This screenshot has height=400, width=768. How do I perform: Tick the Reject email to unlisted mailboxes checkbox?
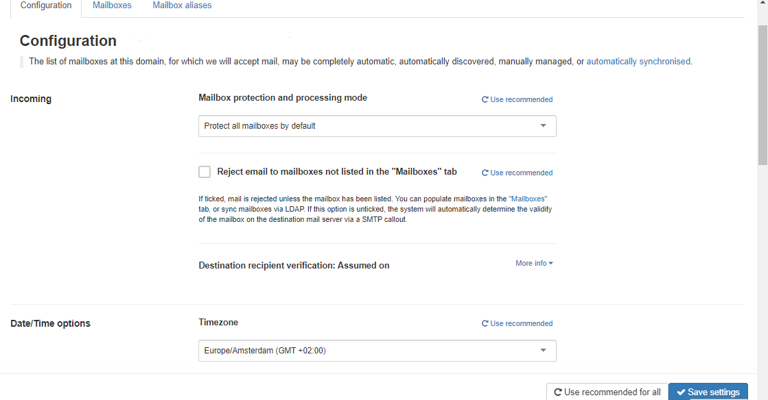click(x=205, y=172)
